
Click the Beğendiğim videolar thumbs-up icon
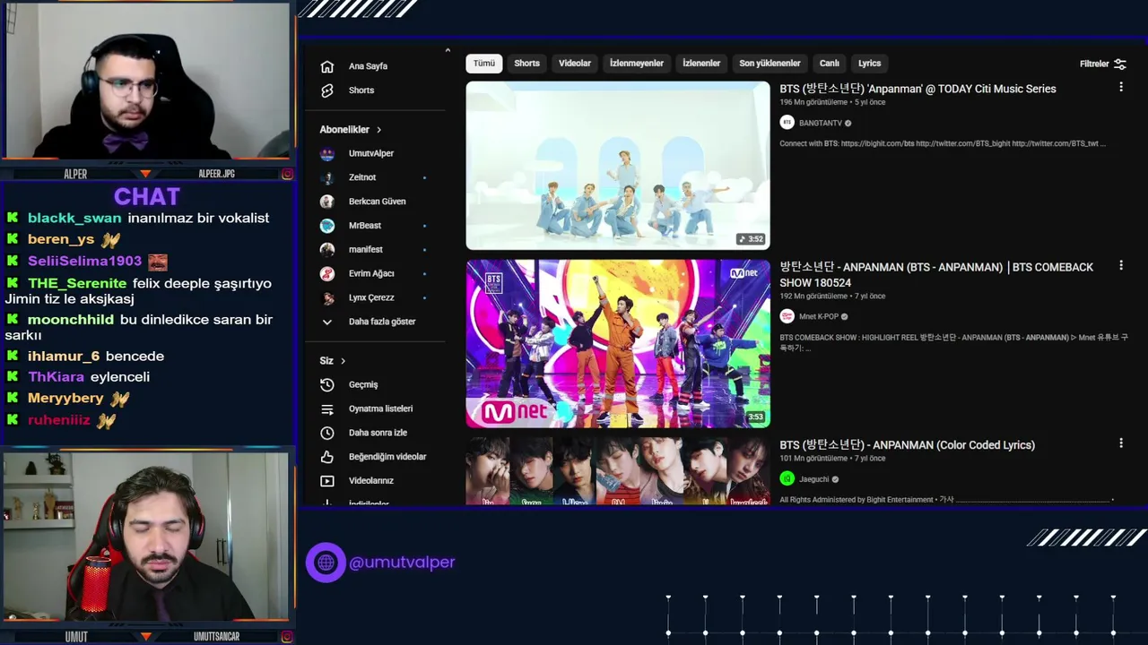[x=327, y=457]
